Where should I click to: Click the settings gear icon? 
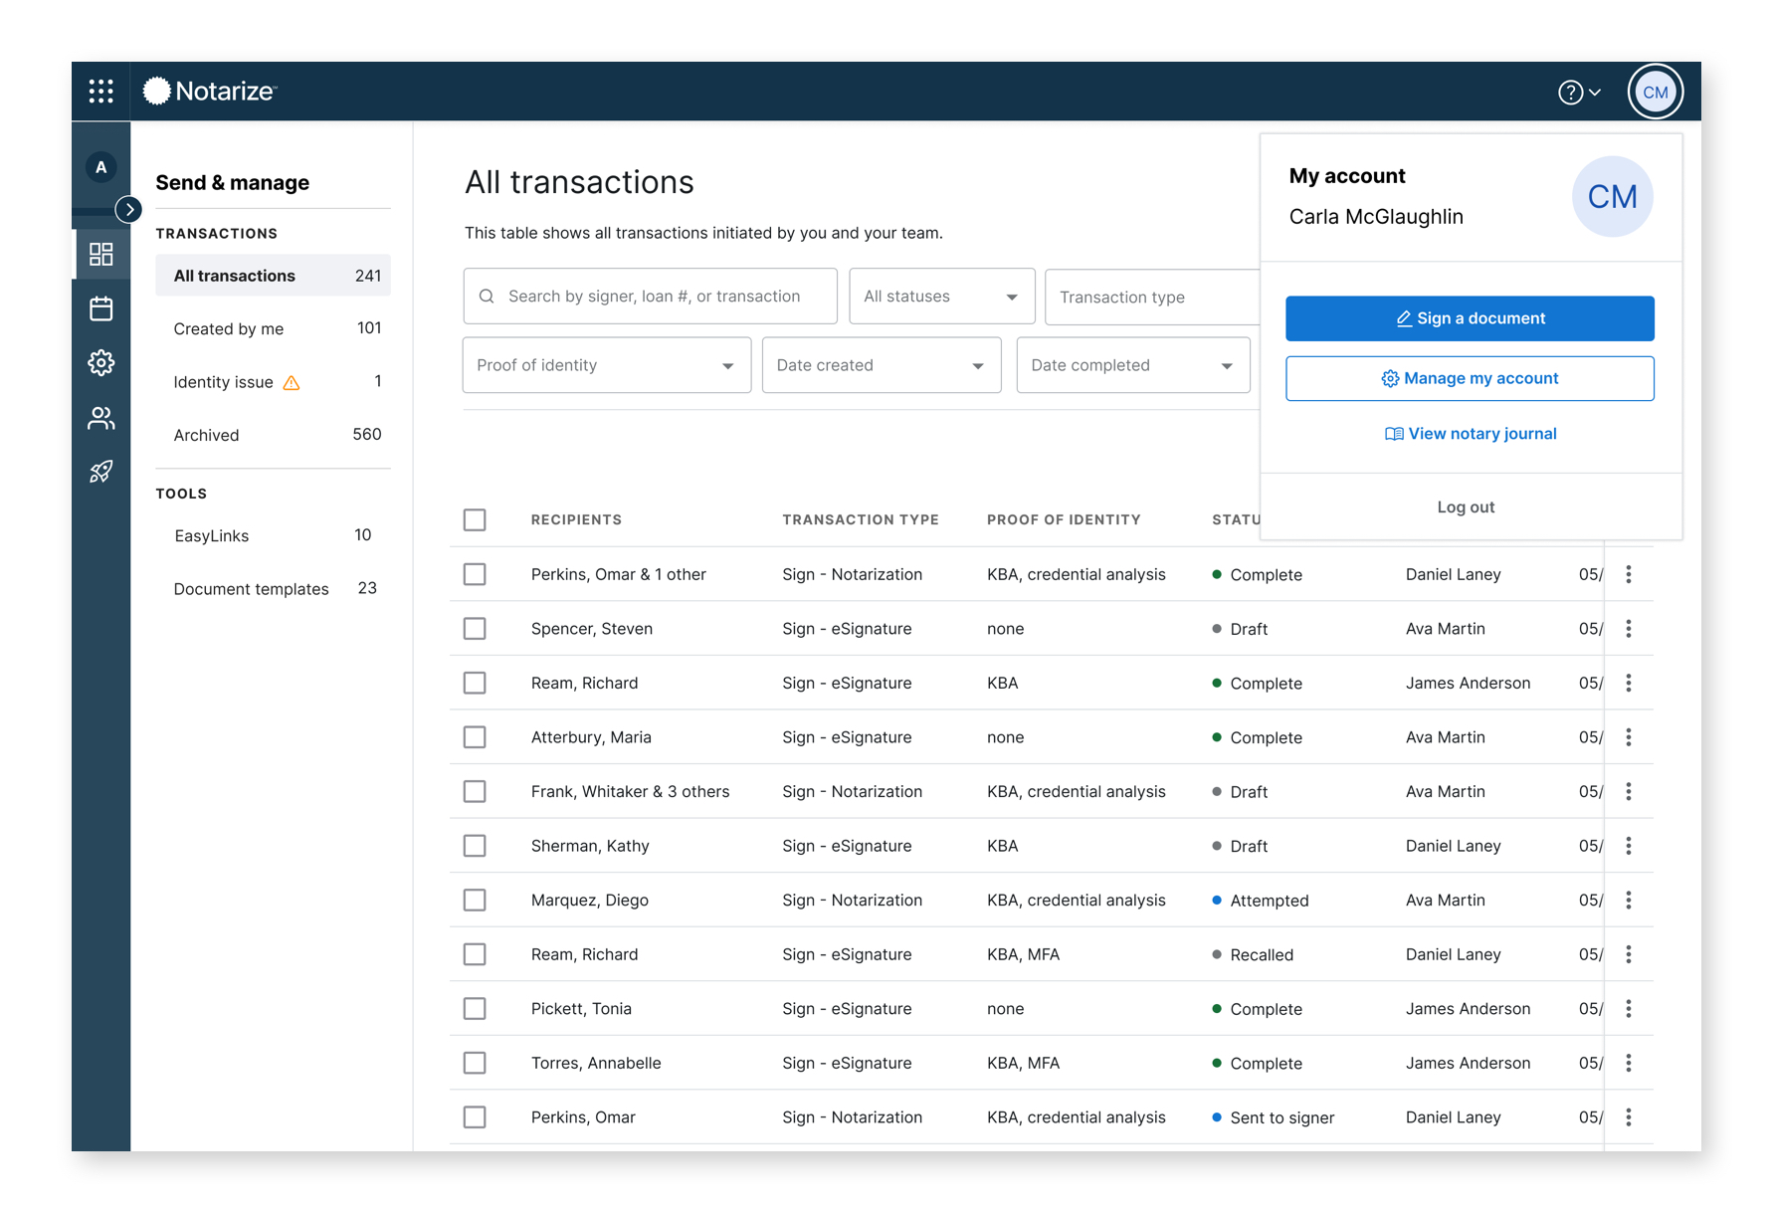click(x=100, y=363)
